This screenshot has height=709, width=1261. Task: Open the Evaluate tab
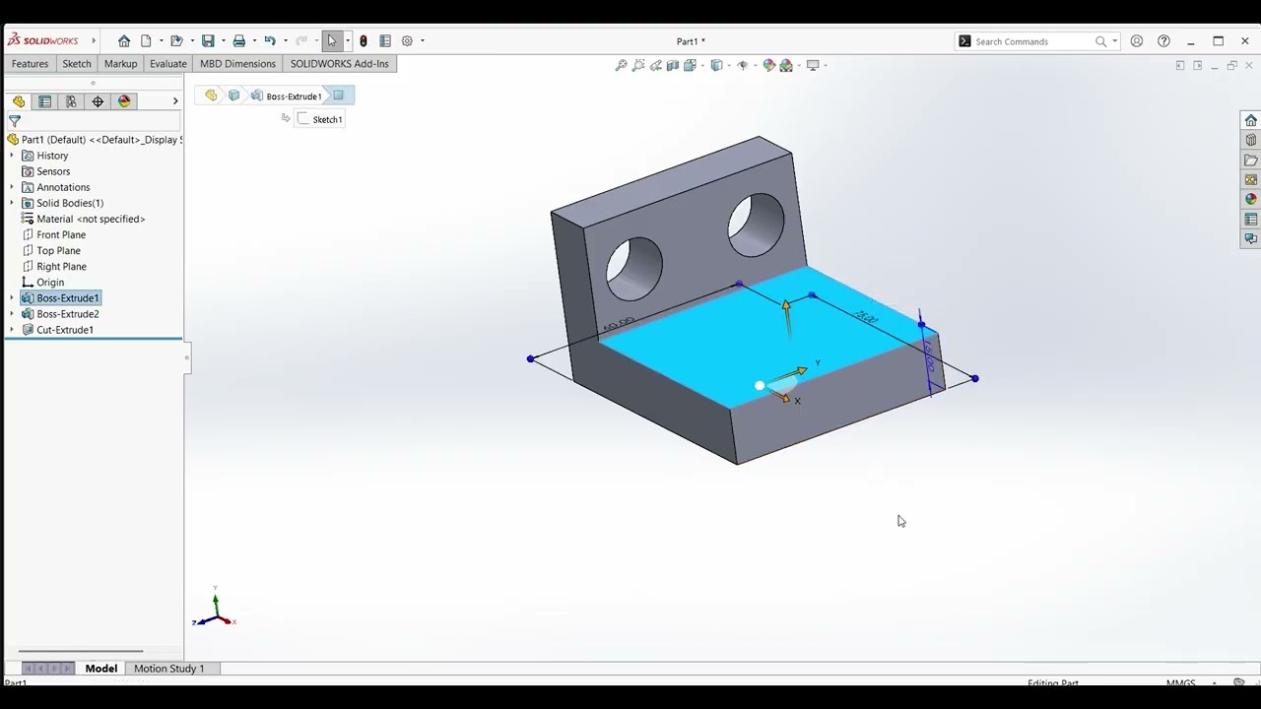coord(168,64)
